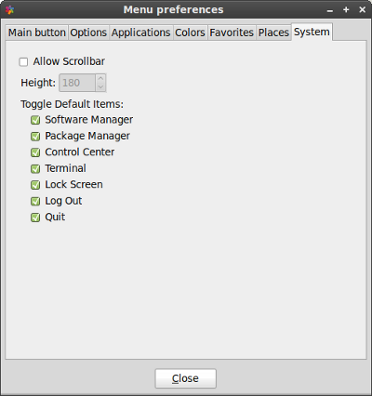
Task: Switch to the Main button tab
Action: (37, 33)
